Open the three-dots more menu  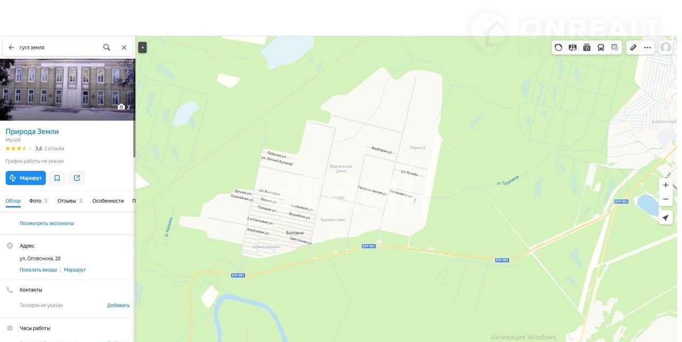tap(647, 47)
